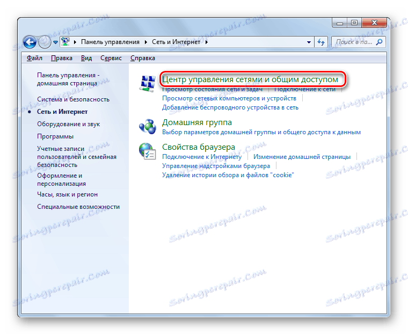The image size is (408, 335).
Task: Go to Панель управления - домашняя страница
Action: coord(68,79)
